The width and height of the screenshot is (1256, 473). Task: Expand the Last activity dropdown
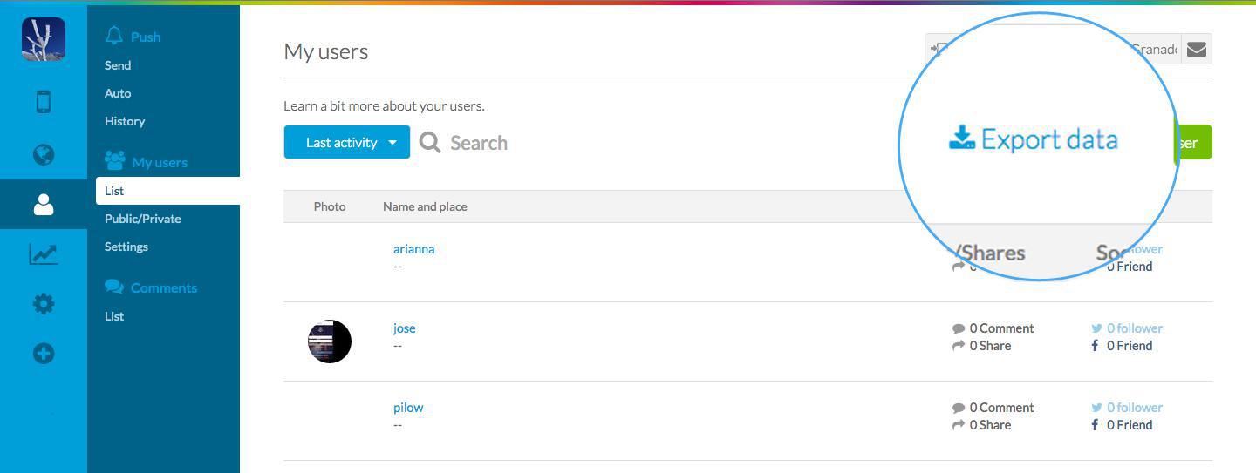click(346, 143)
